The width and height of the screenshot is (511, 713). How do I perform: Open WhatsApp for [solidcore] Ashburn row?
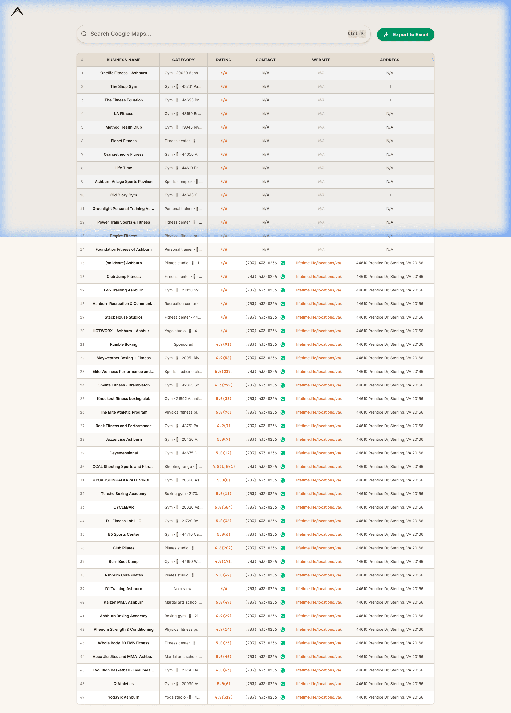283,263
